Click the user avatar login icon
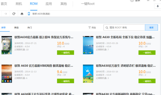This screenshot has height=95, width=161. click(x=132, y=1)
